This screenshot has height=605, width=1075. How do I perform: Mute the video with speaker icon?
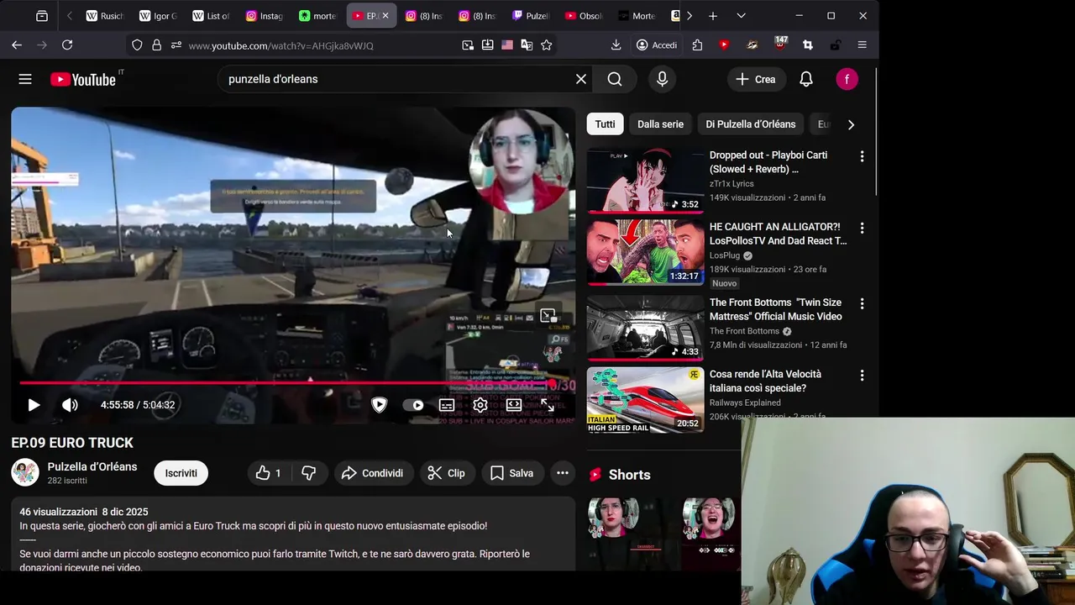click(x=70, y=405)
